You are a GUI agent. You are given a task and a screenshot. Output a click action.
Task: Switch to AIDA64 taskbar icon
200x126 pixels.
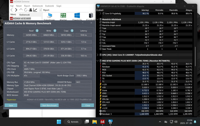102,122
